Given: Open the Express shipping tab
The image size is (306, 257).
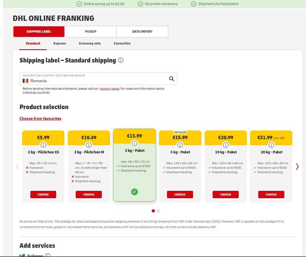Looking at the screenshot, I should [x=60, y=43].
